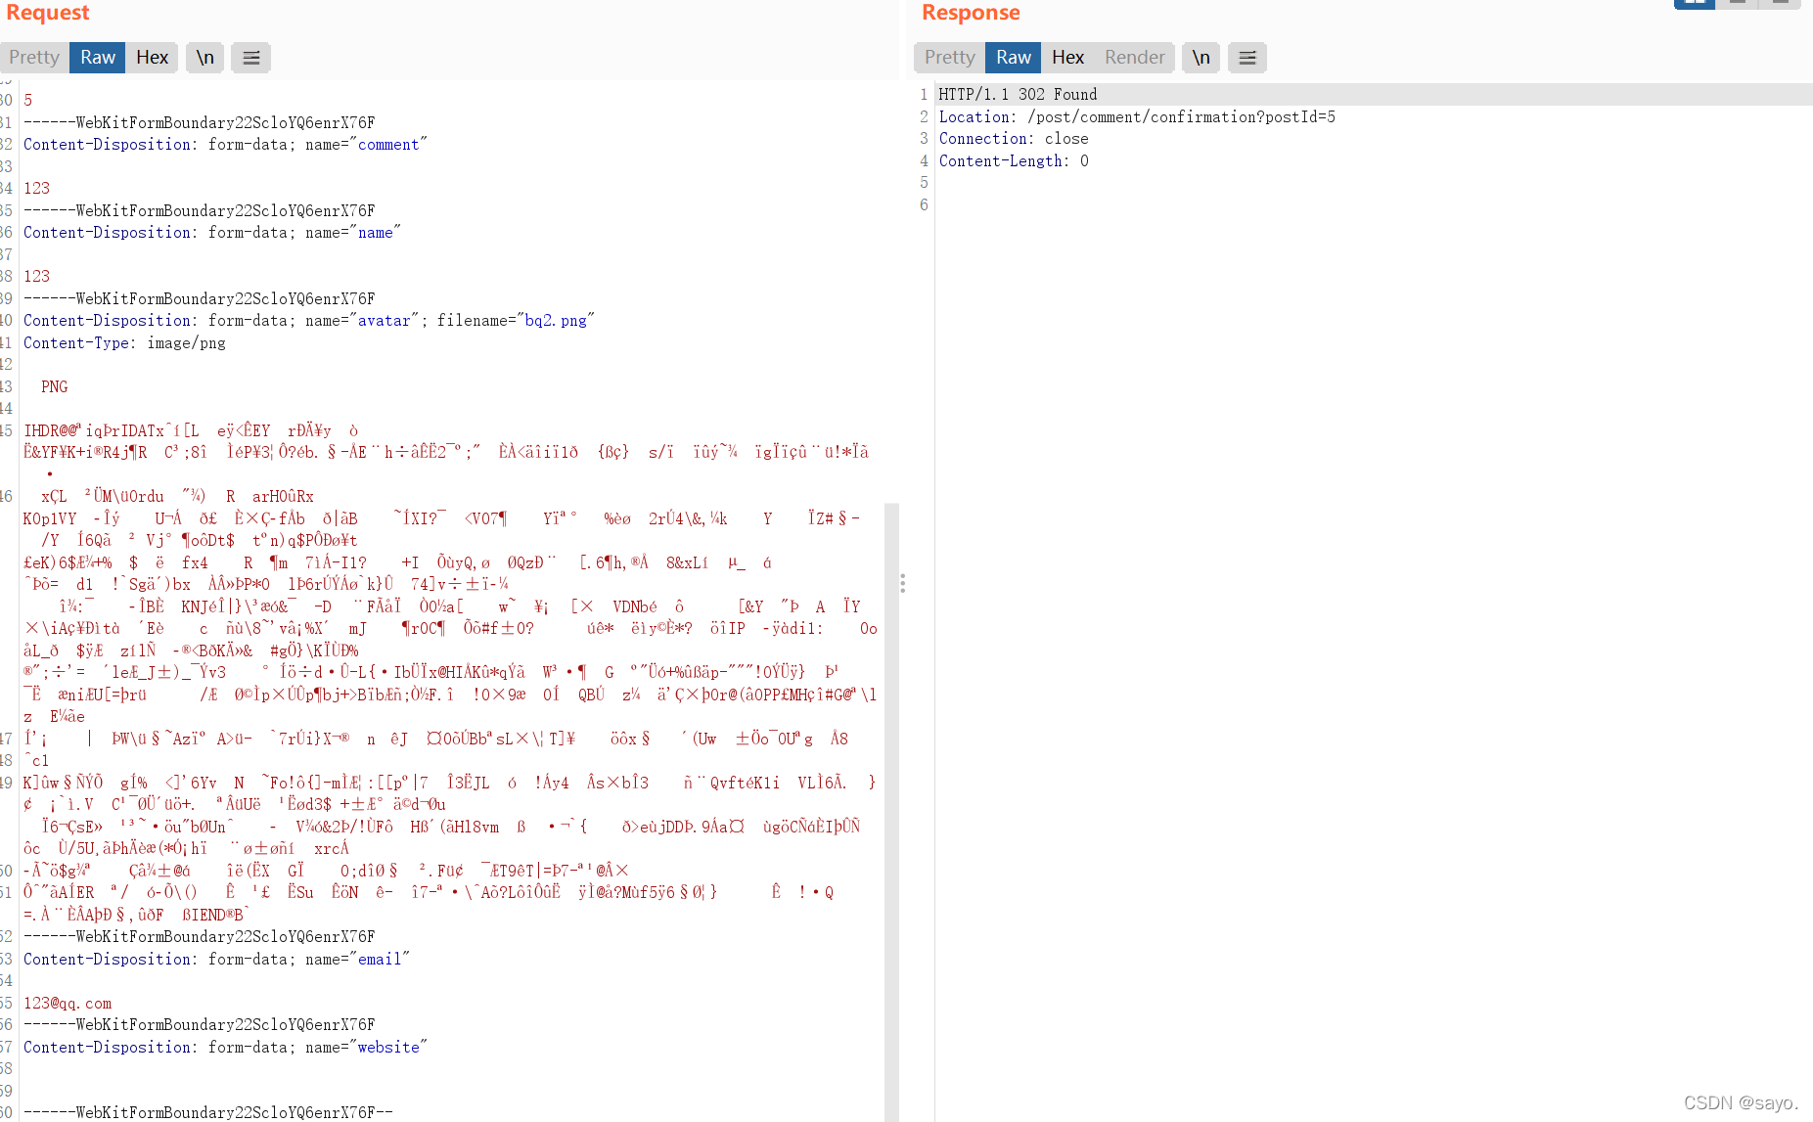Toggle non-printable characters (\n) in Request pane
Viewport: 1813px width, 1122px height.
(204, 58)
